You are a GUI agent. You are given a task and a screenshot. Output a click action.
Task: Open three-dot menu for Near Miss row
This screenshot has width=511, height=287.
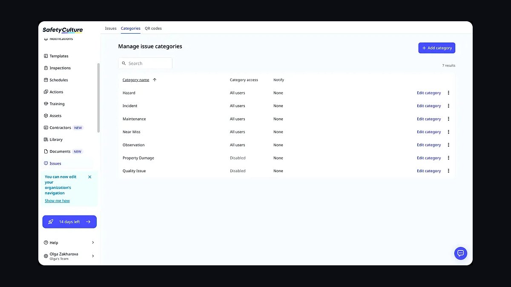tap(448, 132)
